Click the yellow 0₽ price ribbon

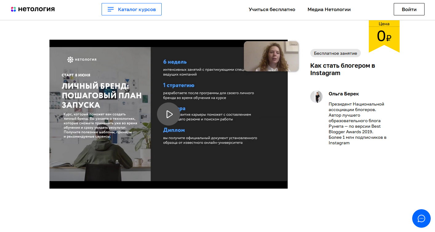tap(384, 36)
